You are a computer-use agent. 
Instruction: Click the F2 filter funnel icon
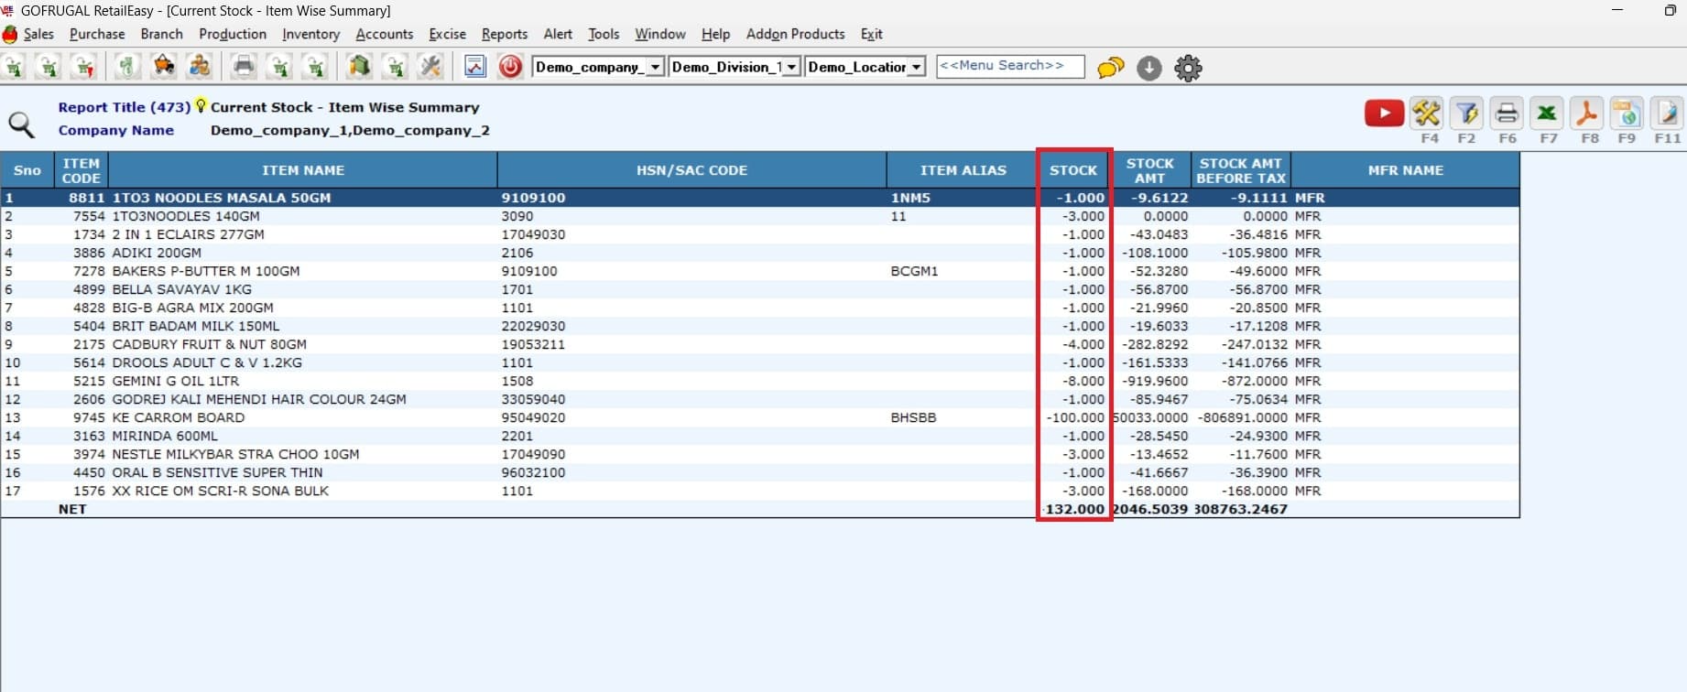[1466, 114]
